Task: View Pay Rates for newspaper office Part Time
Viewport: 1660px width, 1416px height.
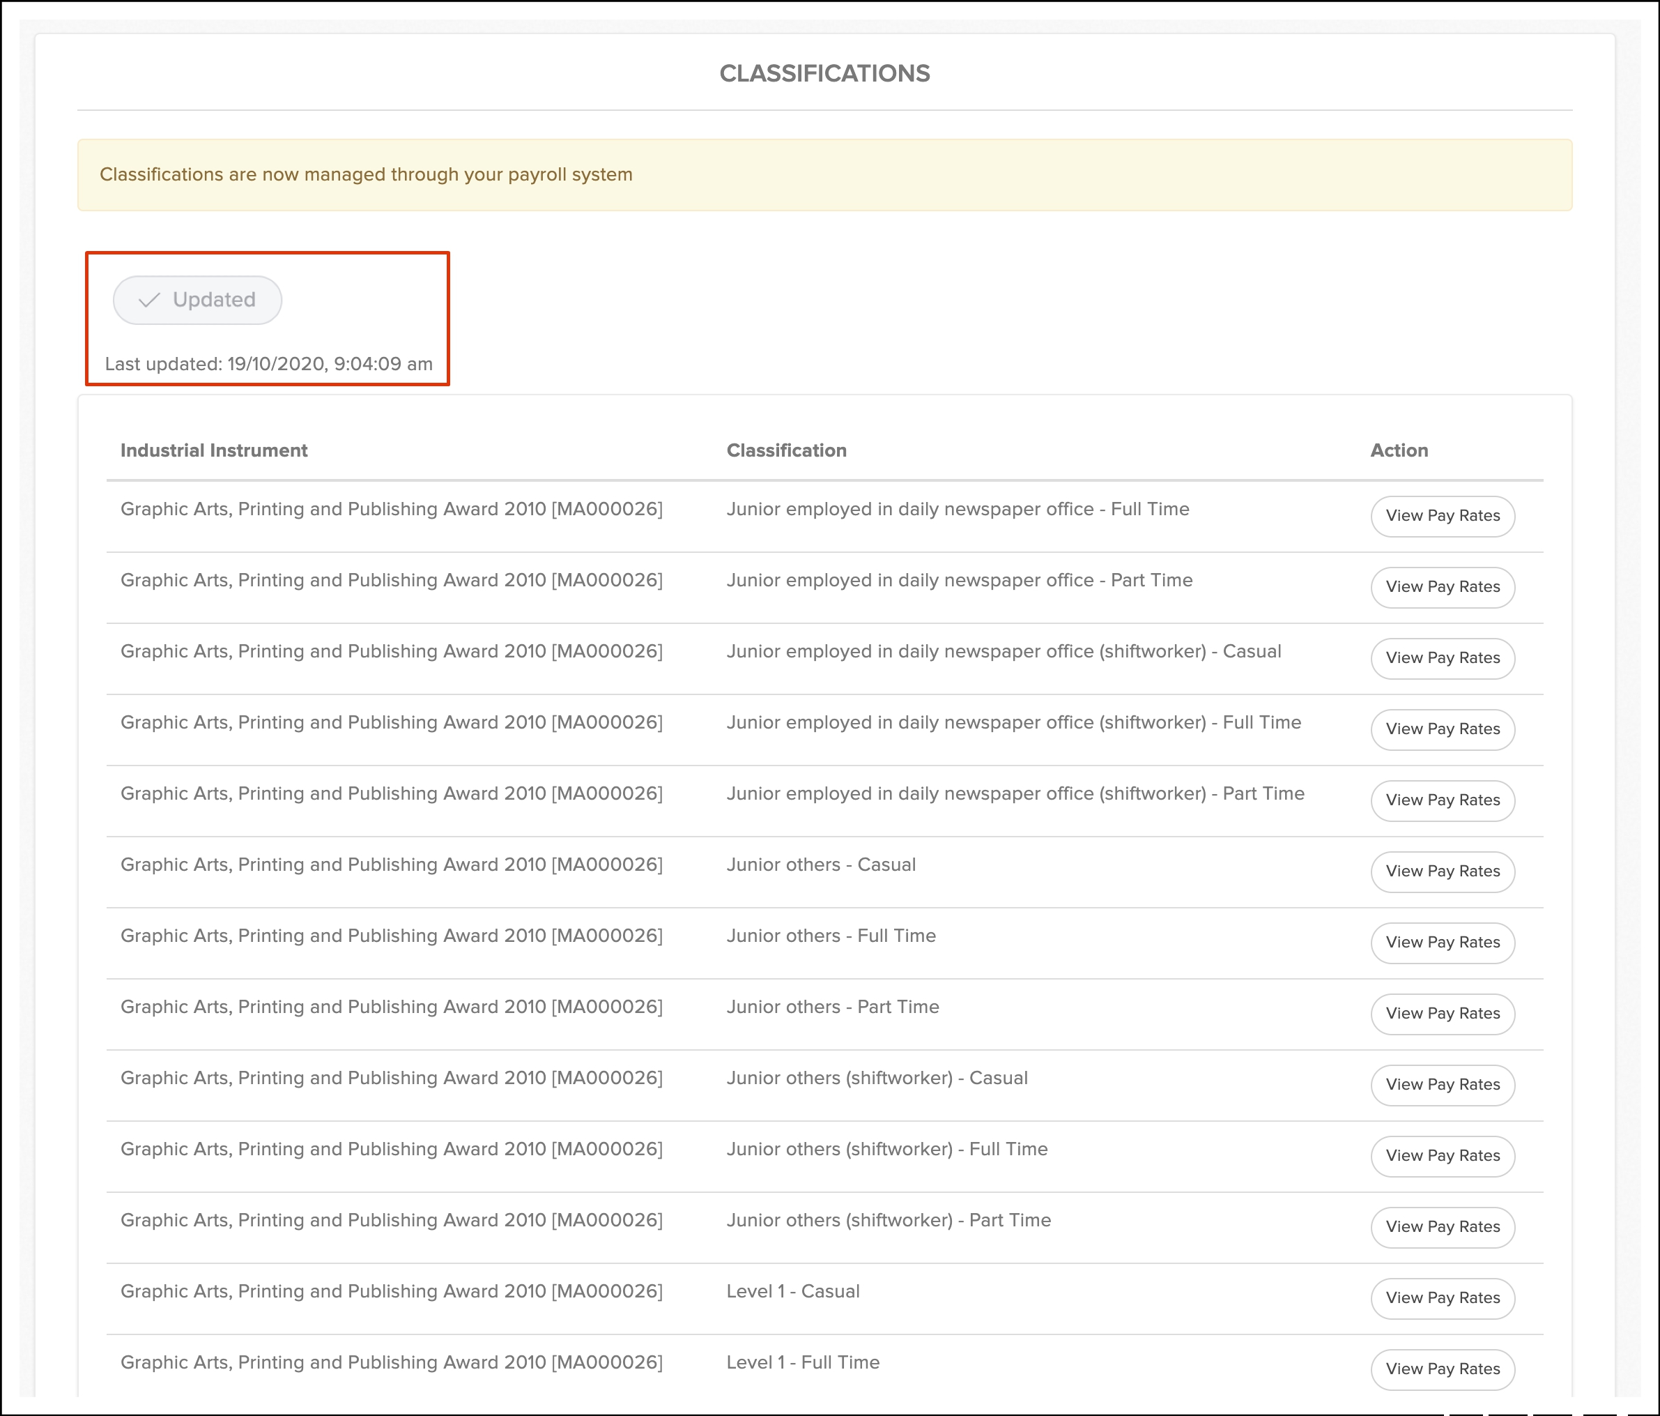Action: pyautogui.click(x=1442, y=588)
